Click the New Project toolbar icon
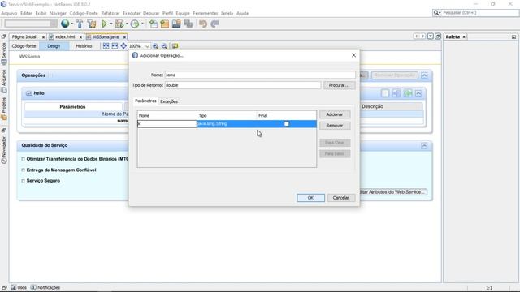520x292 pixels. click(164, 24)
